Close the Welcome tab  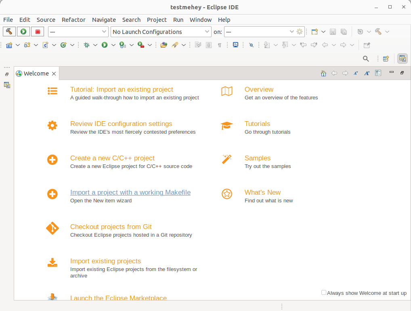point(54,74)
